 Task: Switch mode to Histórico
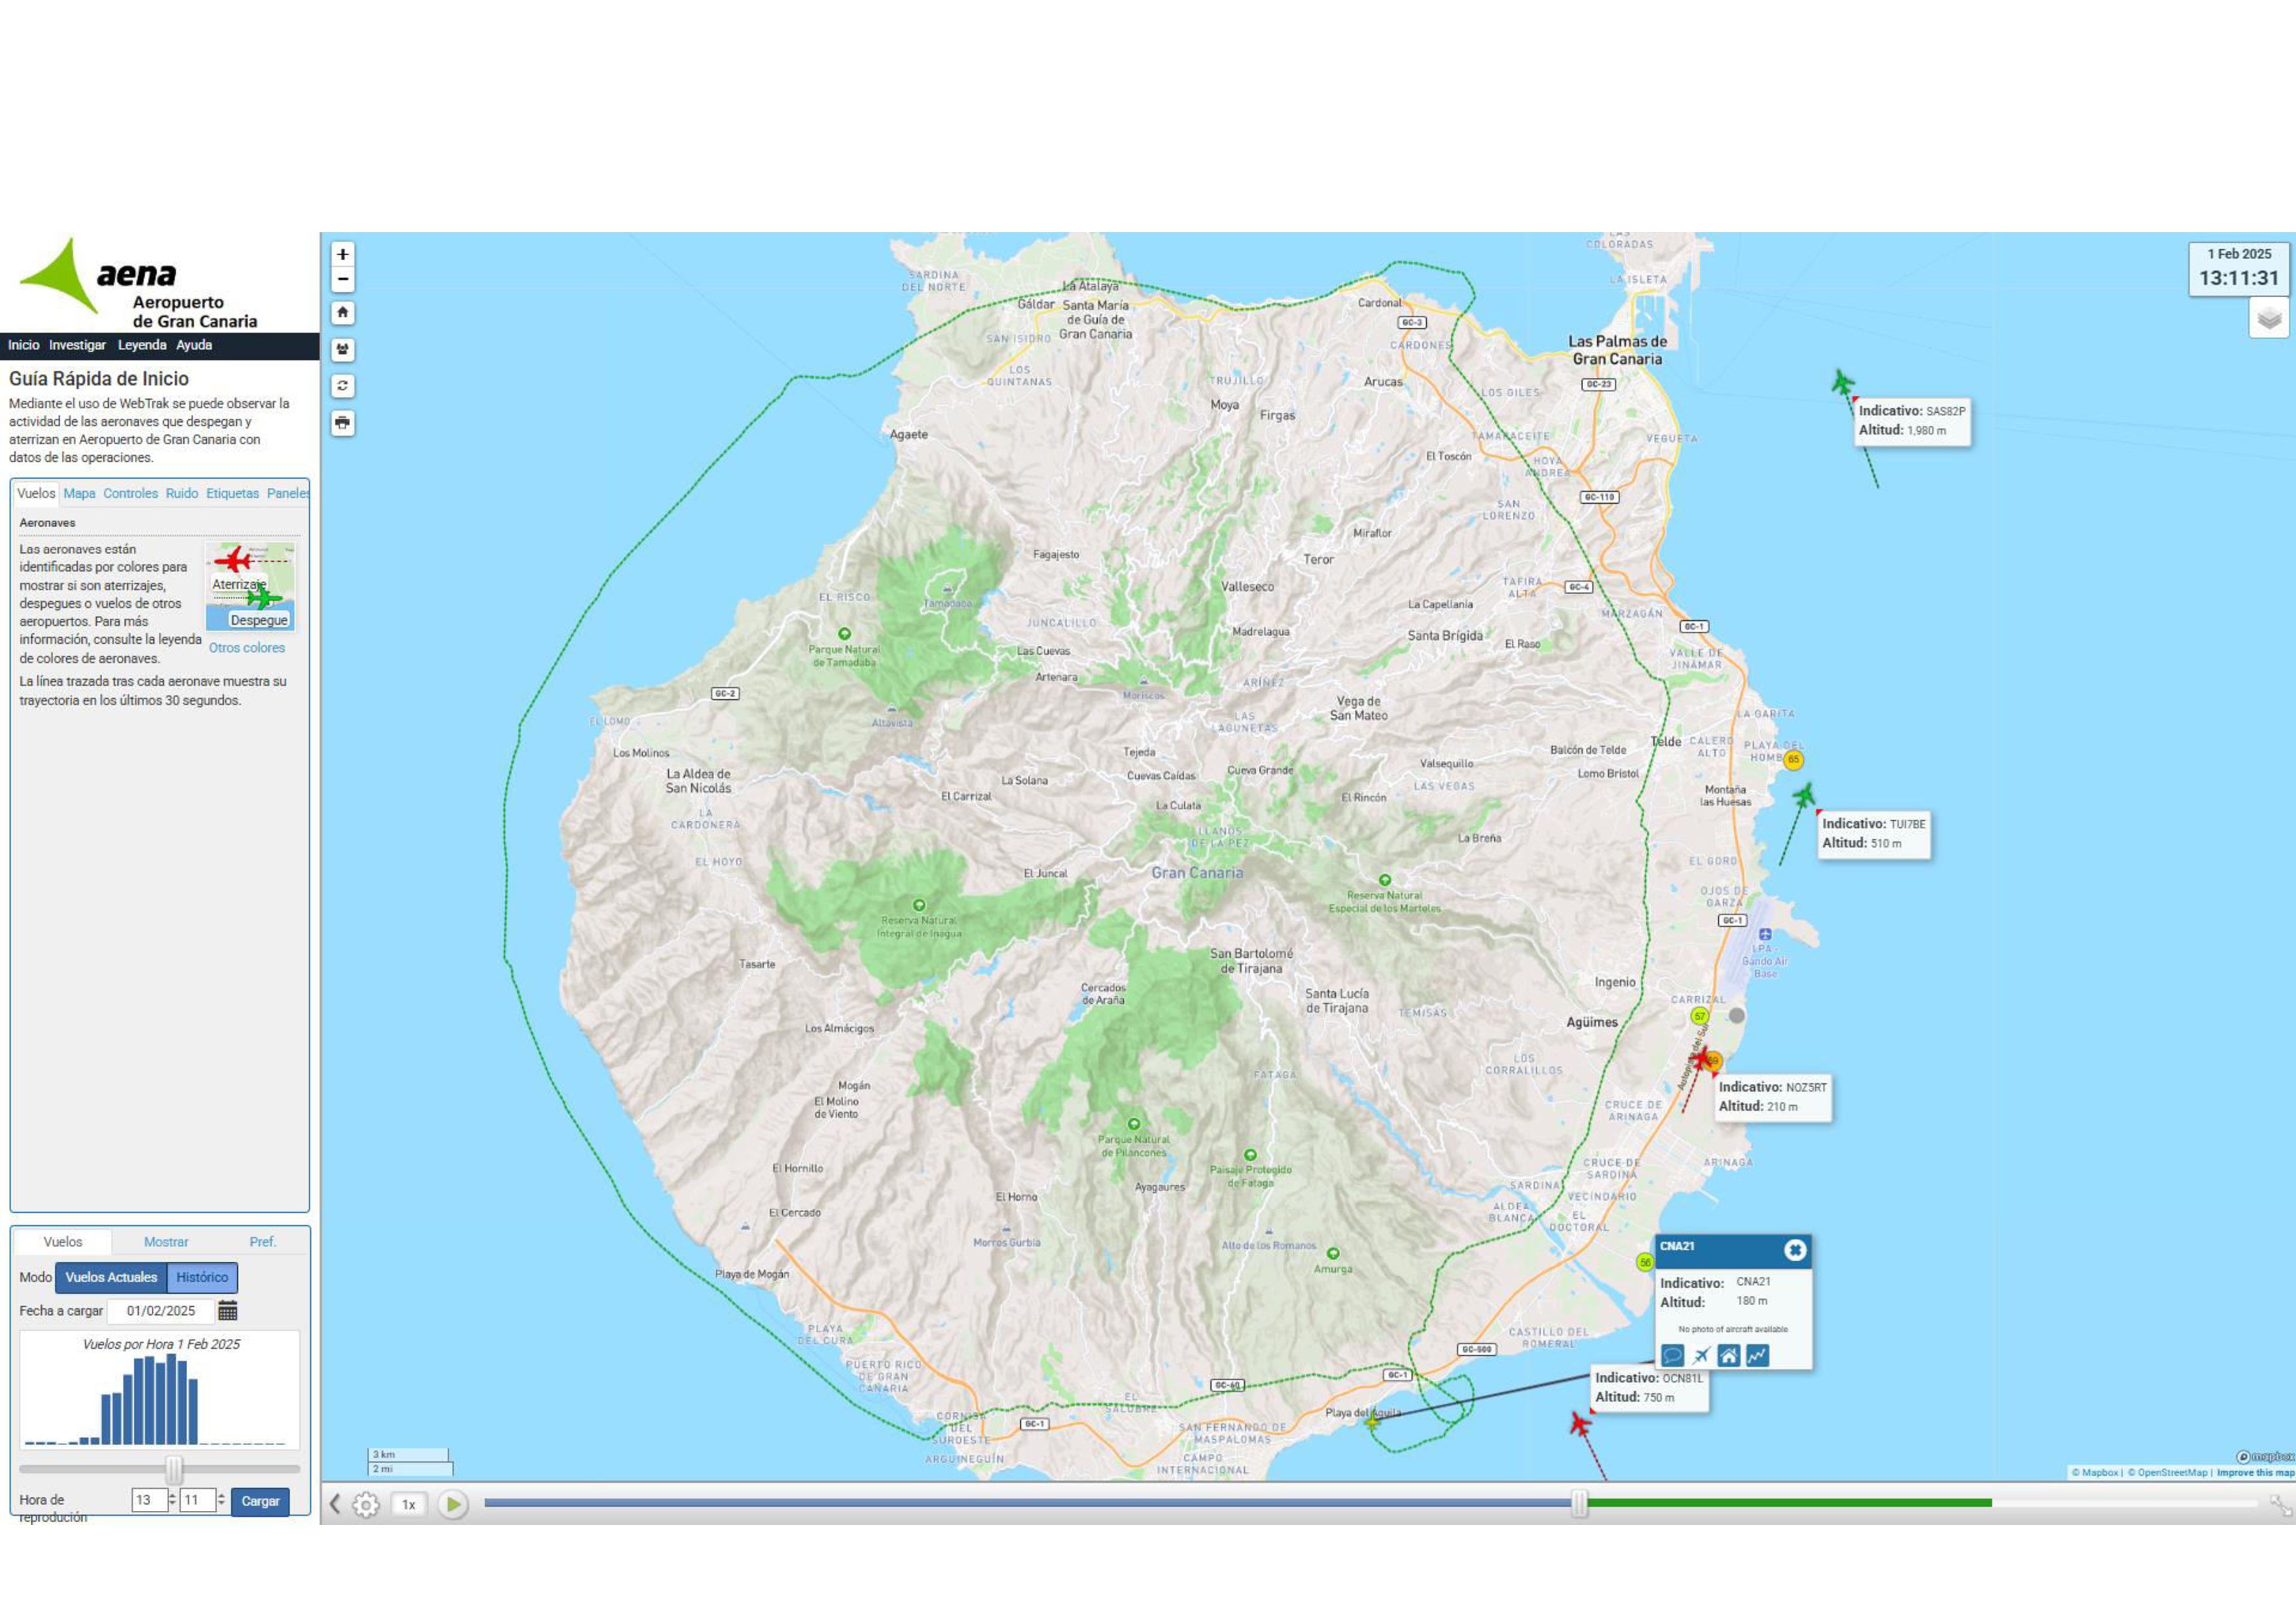pos(202,1277)
